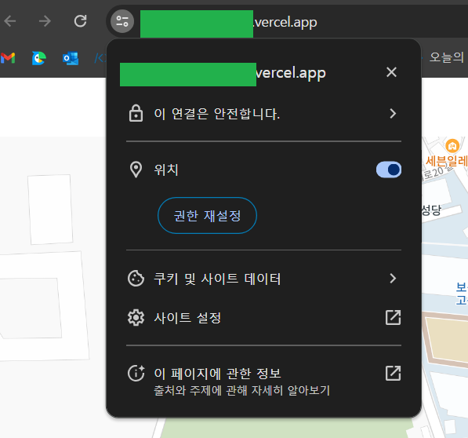Open 사이트 설정 entry

[x=263, y=318]
